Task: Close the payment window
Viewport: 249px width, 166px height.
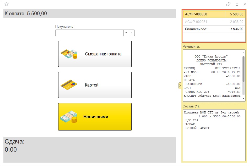Action: point(245,4)
